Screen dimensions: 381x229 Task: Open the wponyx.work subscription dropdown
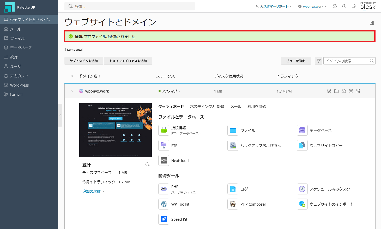pos(312,6)
